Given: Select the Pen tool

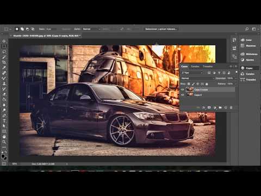Looking at the screenshot, I should 4,115.
